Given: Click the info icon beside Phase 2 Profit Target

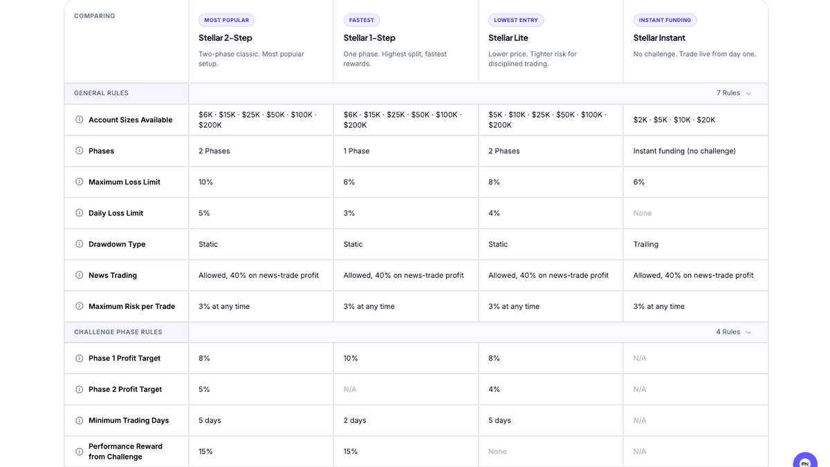Looking at the screenshot, I should [79, 389].
